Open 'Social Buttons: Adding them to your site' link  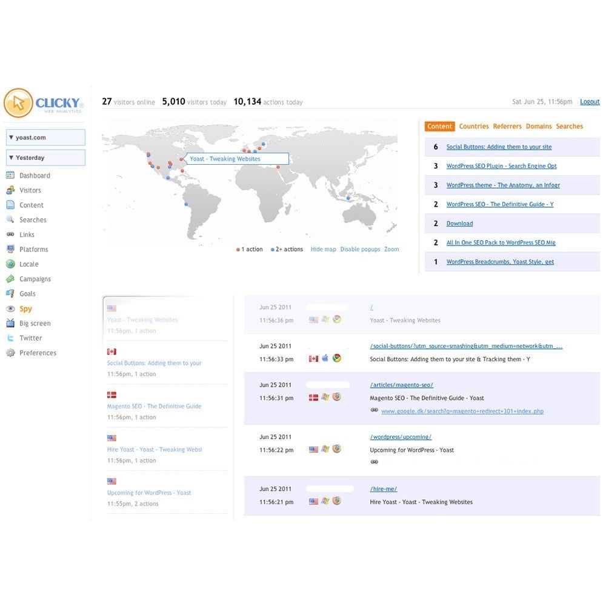tap(499, 147)
